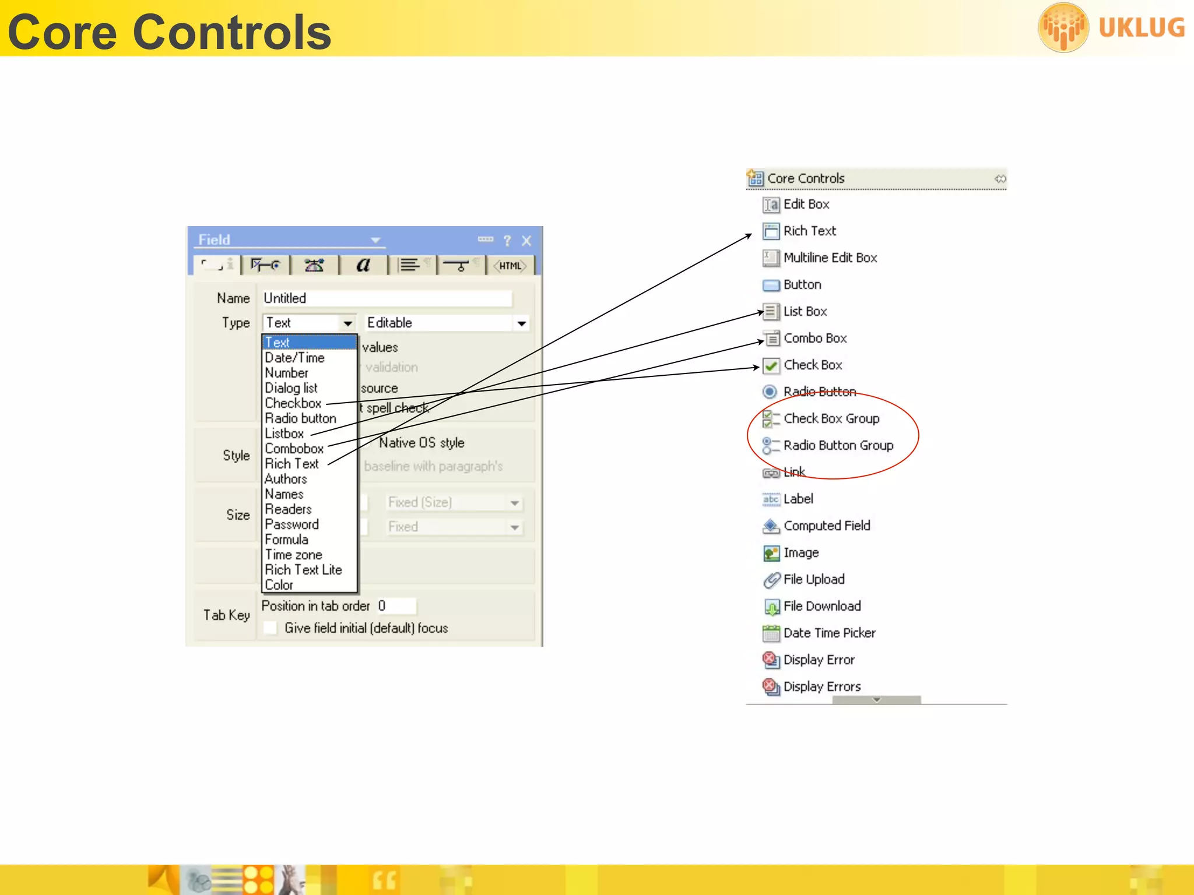Image resolution: width=1194 pixels, height=895 pixels.
Task: Enable give field initial default focus
Action: coord(271,628)
